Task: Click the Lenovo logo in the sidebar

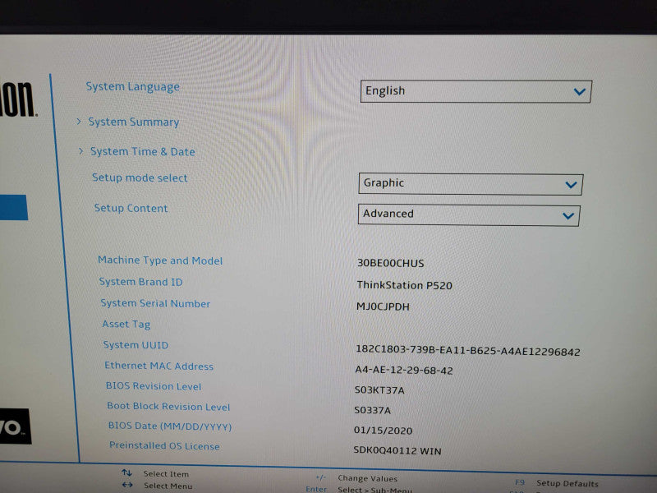Action: (x=16, y=426)
